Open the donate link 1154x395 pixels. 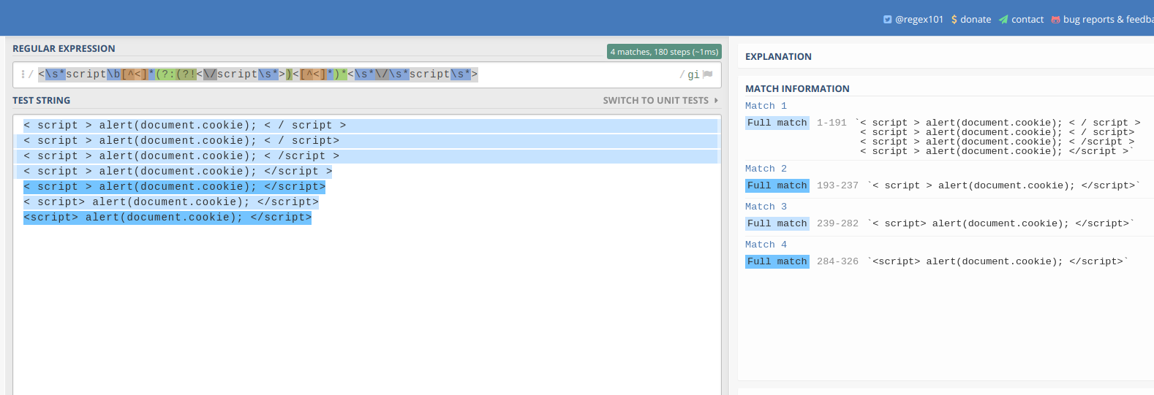click(x=976, y=20)
